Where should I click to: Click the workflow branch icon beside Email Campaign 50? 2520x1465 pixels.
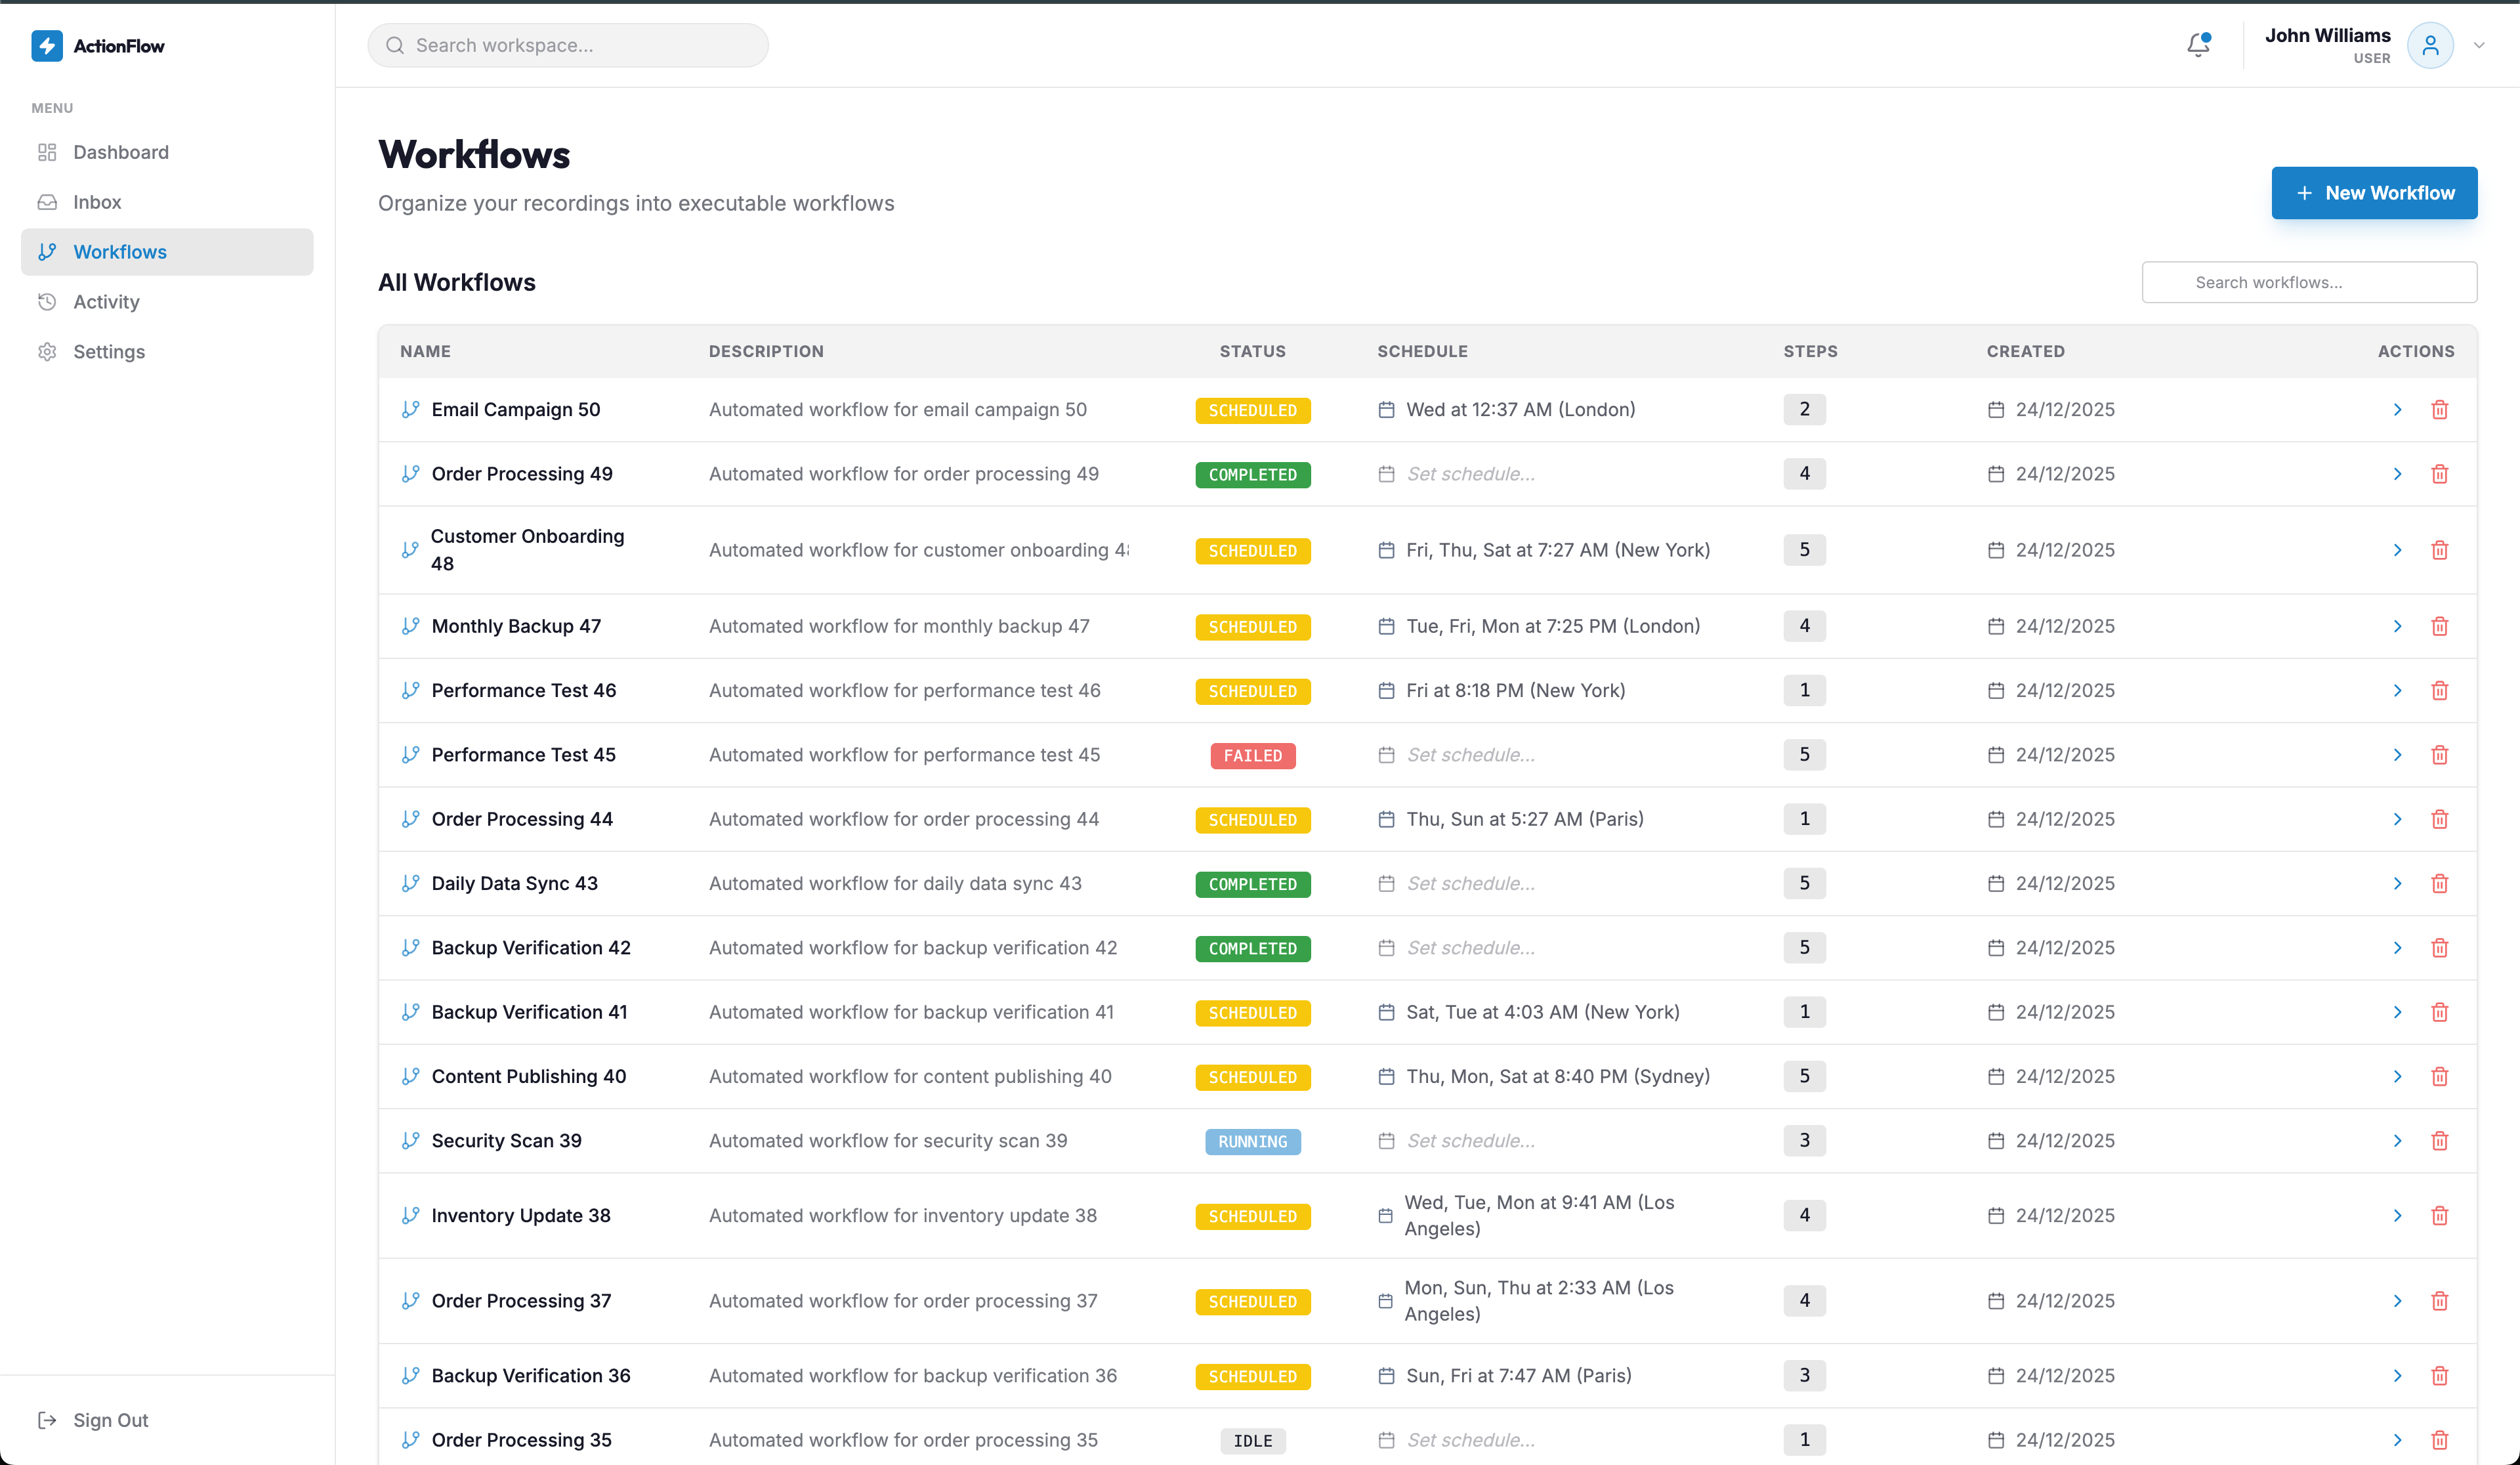[410, 409]
